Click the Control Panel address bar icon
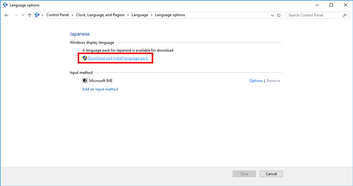Image resolution: width=353 pixels, height=186 pixels. (x=37, y=15)
